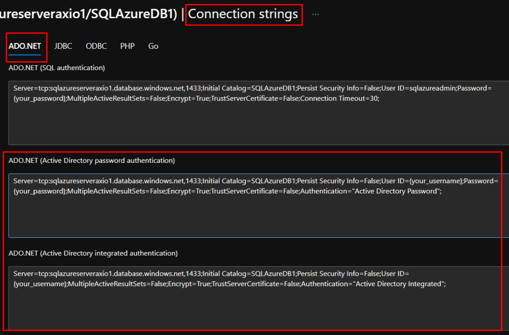Screen dimensions: 509x335
Task: Select the ODBC connection strings tab
Action: click(x=96, y=46)
